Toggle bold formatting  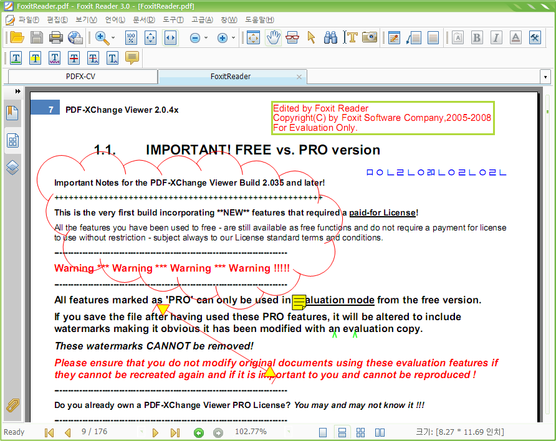(x=477, y=37)
